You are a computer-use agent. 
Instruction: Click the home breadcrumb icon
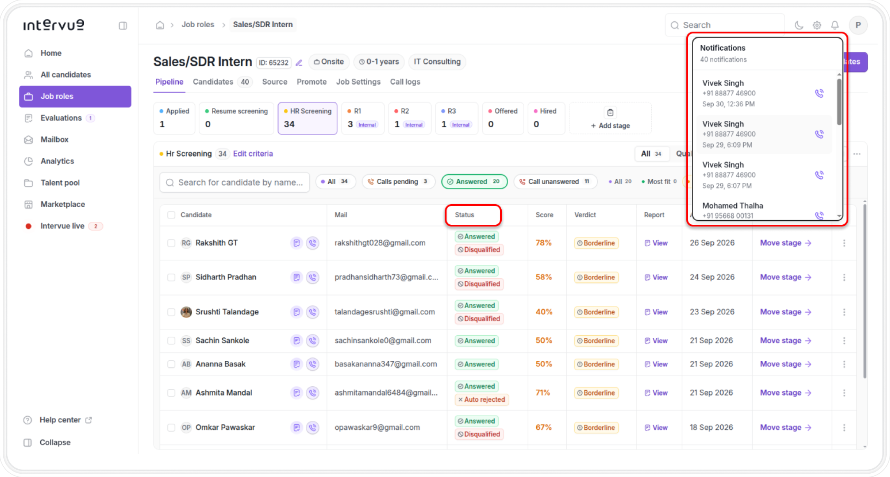click(160, 25)
